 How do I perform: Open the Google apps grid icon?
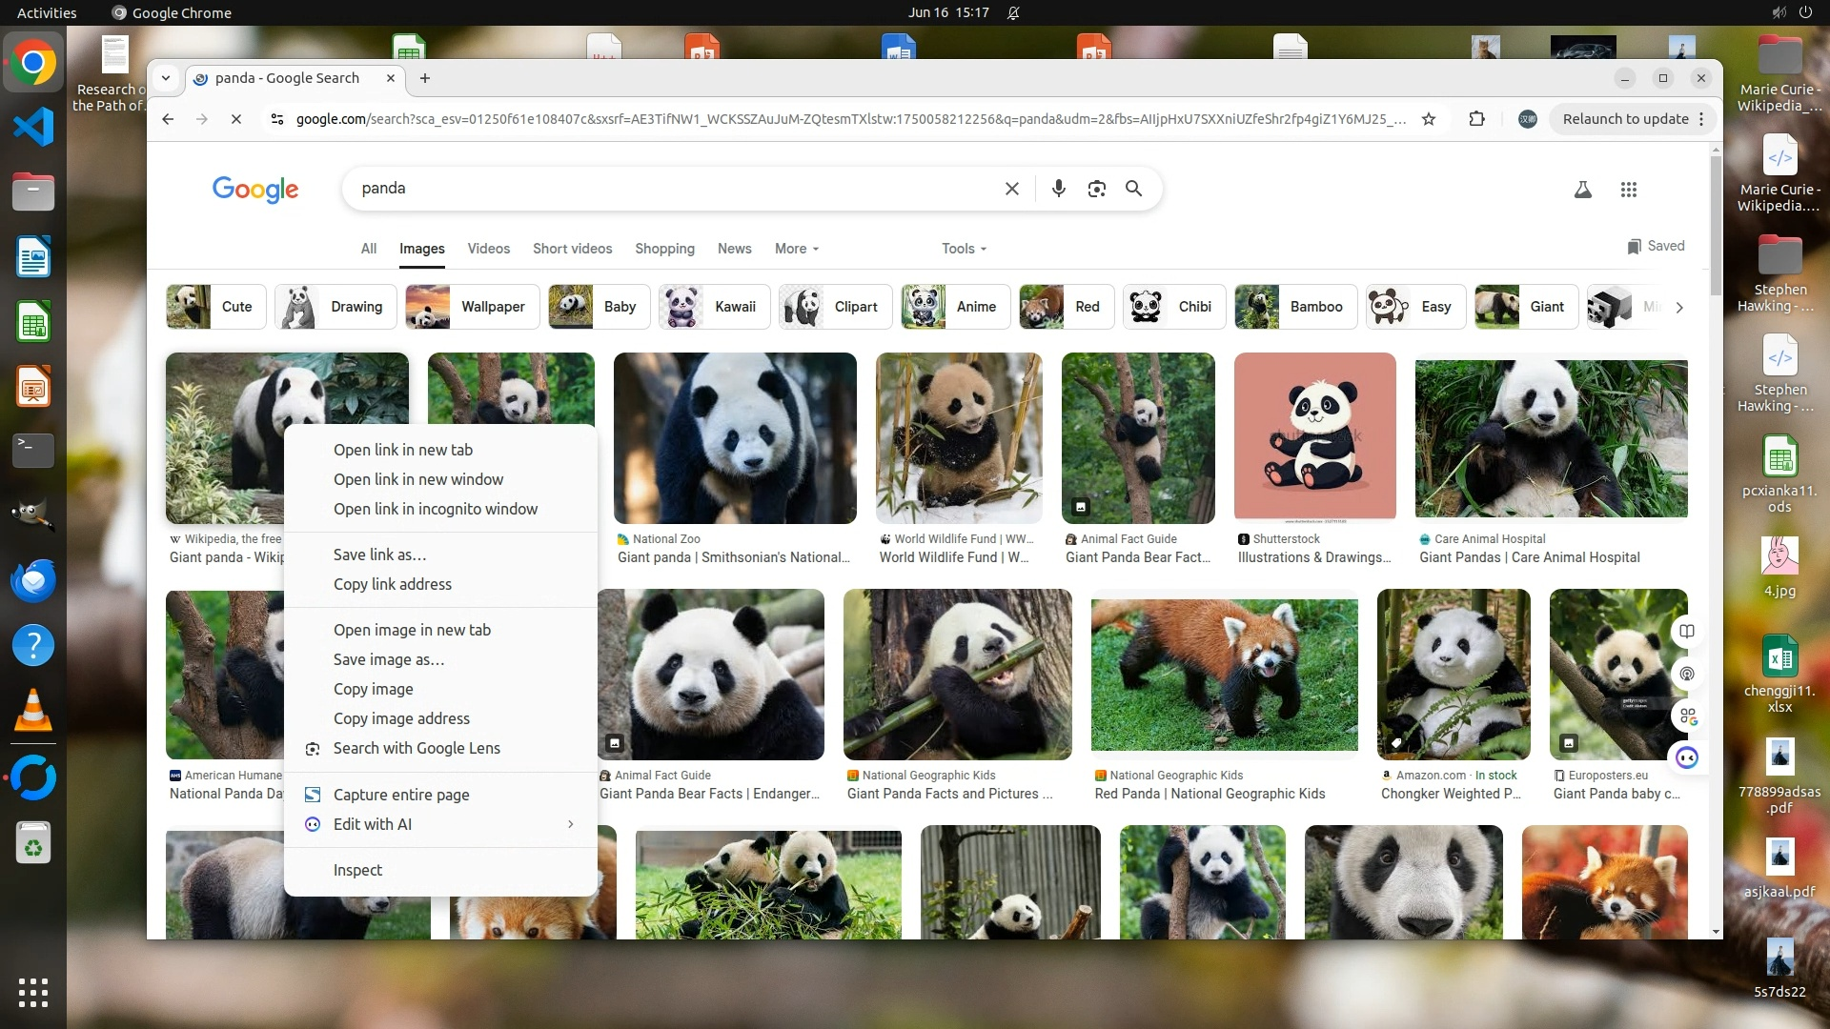point(1628,190)
